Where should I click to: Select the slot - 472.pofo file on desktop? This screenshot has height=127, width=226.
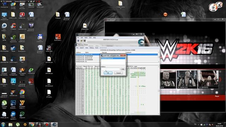(49, 93)
